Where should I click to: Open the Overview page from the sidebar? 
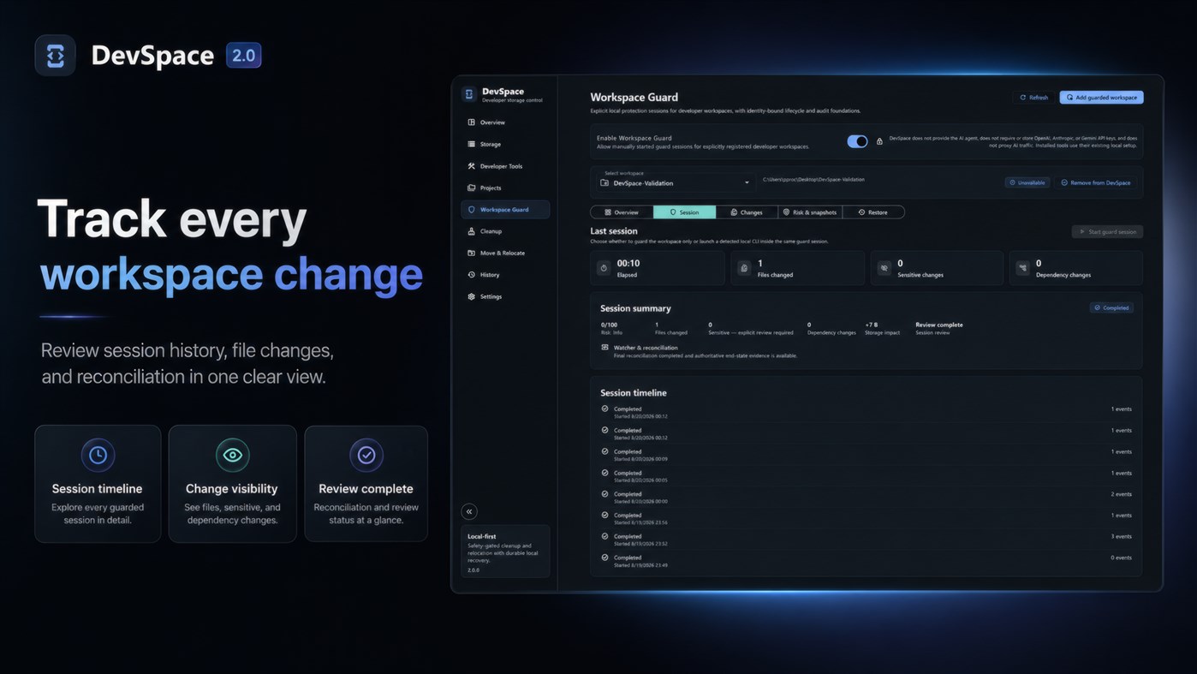(x=505, y=122)
